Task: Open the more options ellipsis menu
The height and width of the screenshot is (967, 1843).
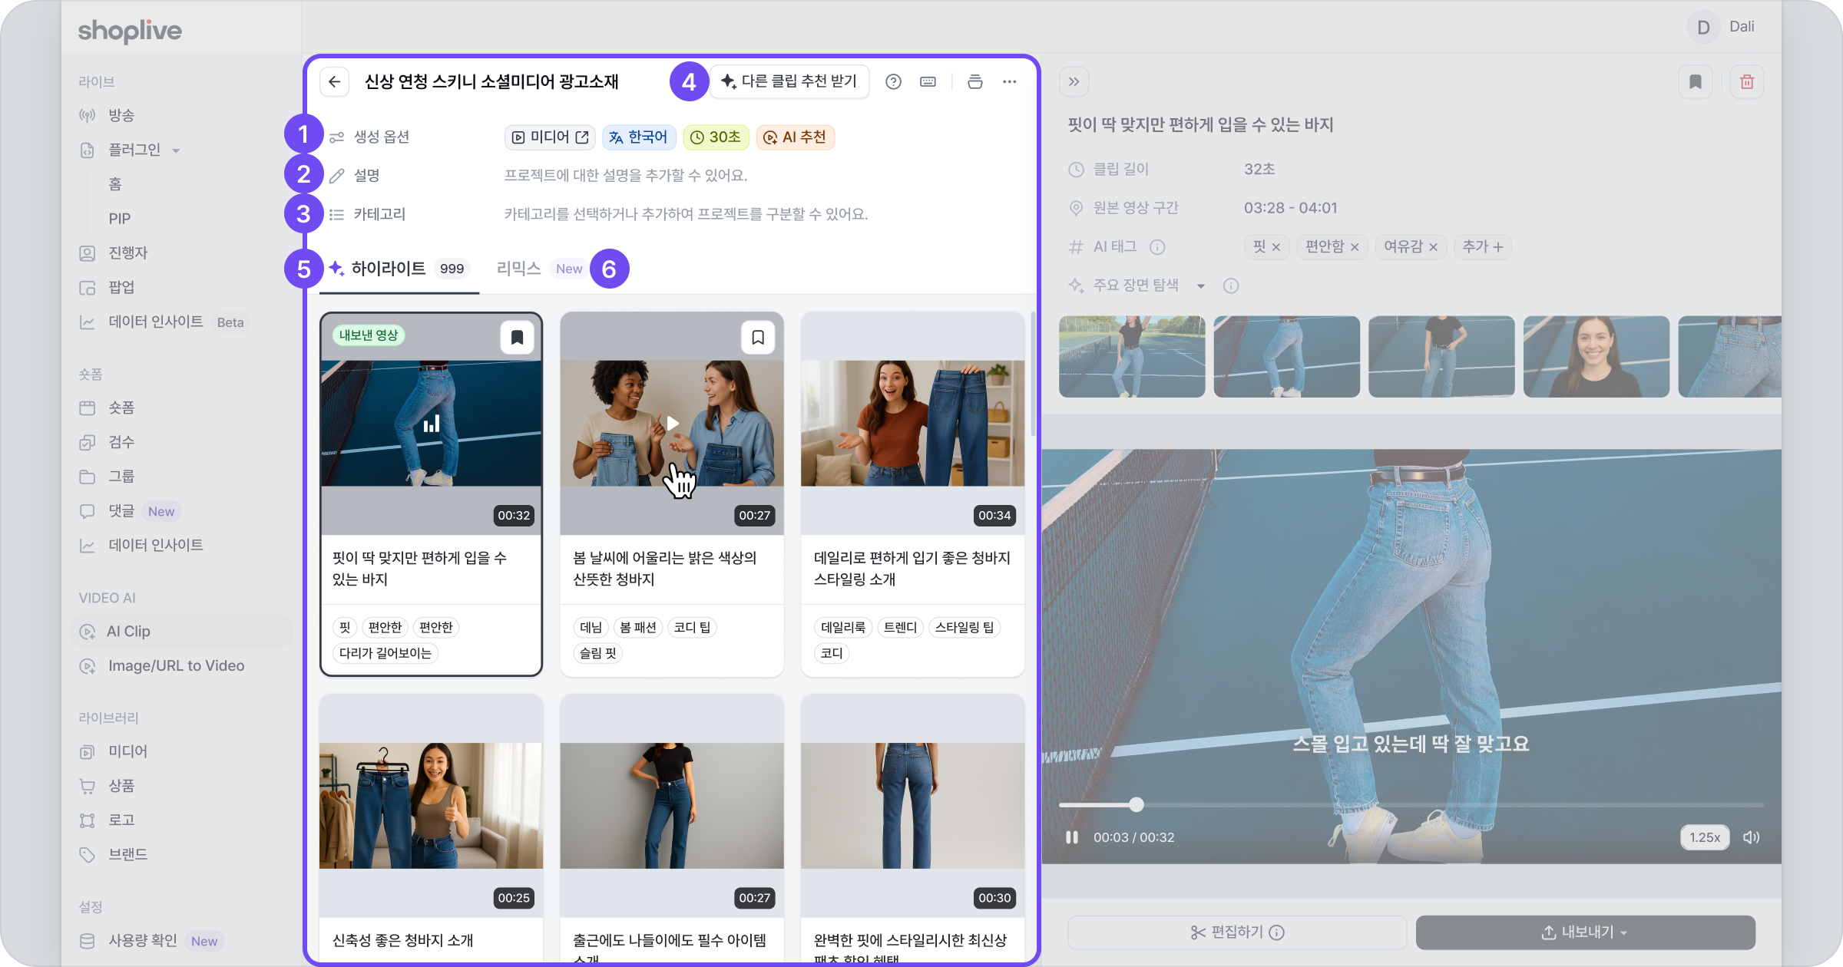Action: coord(1009,81)
